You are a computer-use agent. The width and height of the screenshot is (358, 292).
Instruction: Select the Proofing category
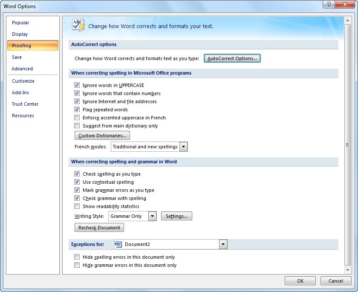[x=33, y=46]
